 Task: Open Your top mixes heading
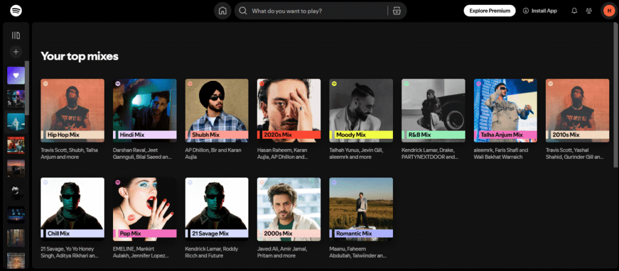pos(80,56)
